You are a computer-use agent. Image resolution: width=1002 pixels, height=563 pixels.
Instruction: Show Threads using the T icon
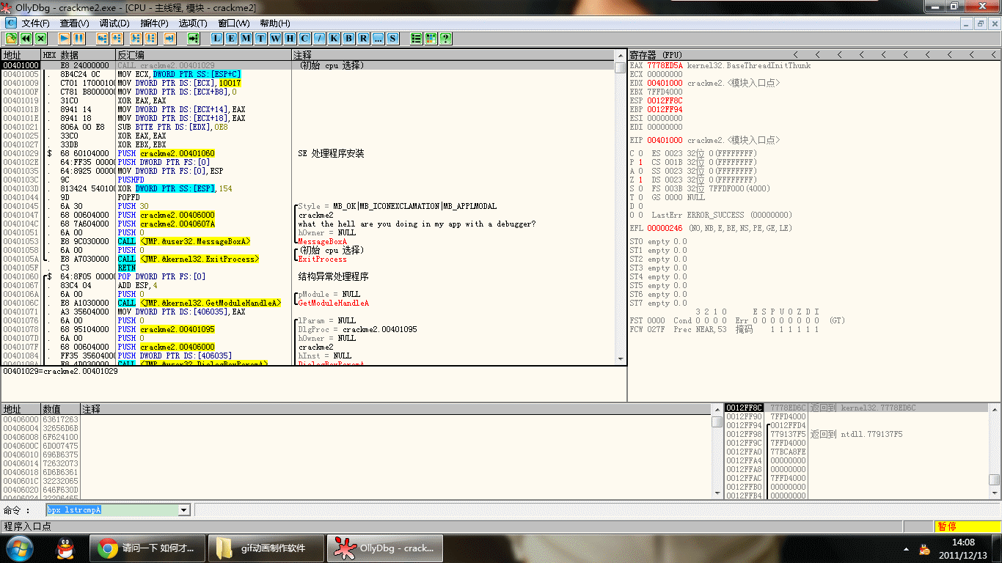pos(261,38)
